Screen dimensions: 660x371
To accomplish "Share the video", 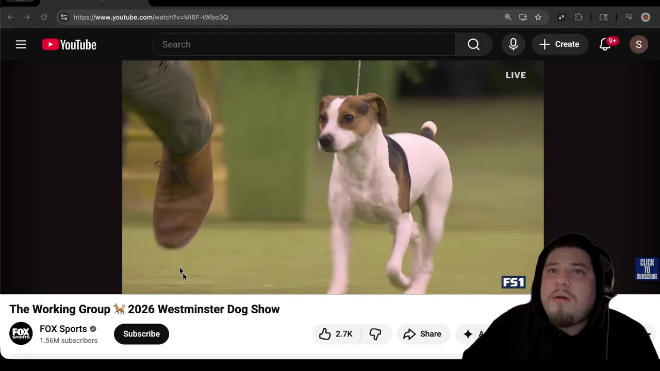I will 423,334.
